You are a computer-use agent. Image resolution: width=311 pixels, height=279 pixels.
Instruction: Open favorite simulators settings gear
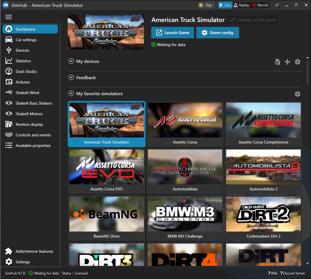pos(298,94)
